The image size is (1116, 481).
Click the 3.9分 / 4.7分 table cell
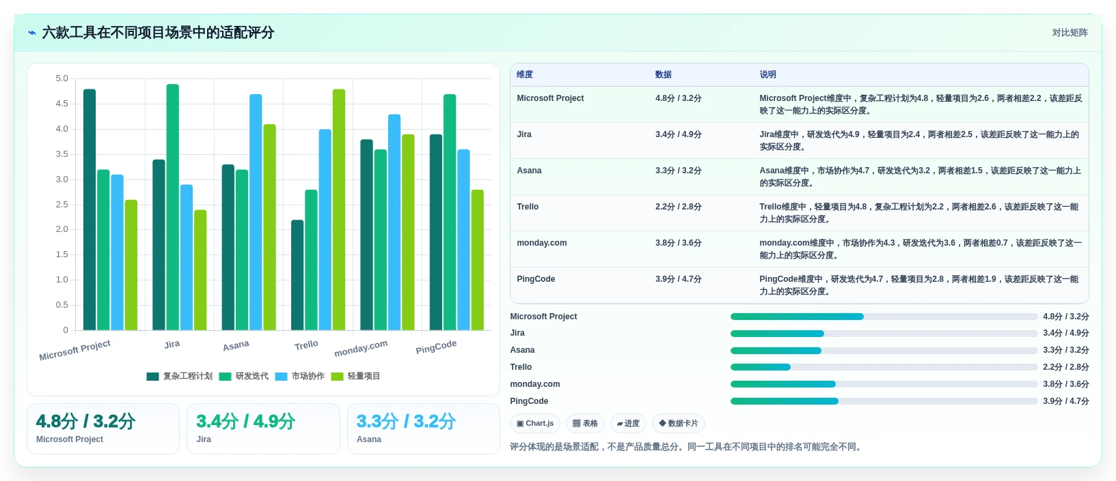click(679, 279)
